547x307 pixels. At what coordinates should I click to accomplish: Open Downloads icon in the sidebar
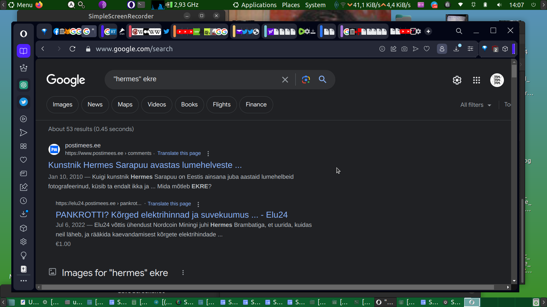tap(24, 214)
